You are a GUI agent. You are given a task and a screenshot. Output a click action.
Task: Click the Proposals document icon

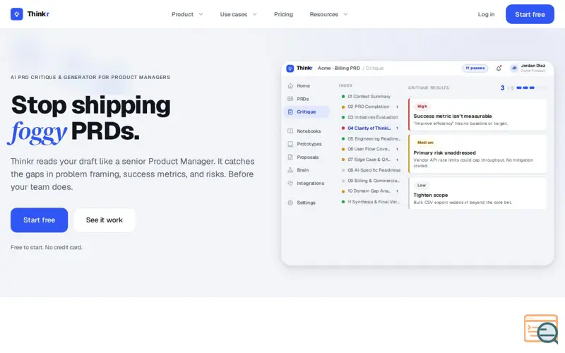click(x=290, y=157)
